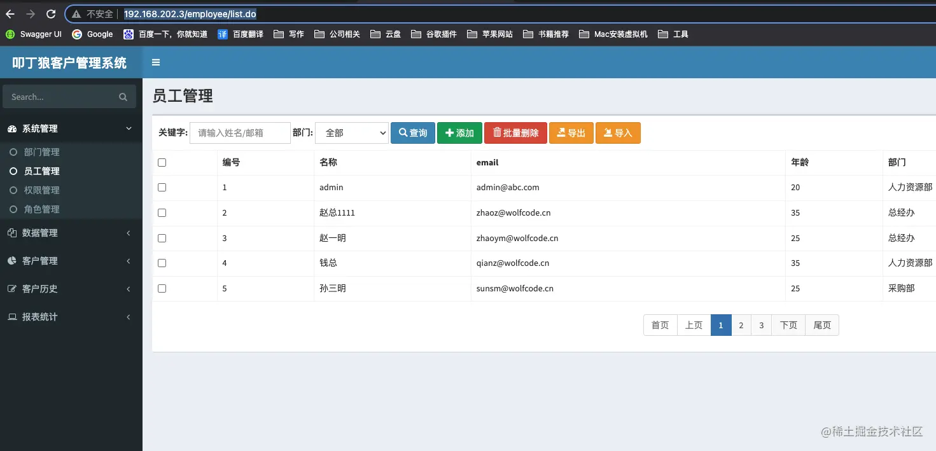Go to 尾页 last page

822,325
